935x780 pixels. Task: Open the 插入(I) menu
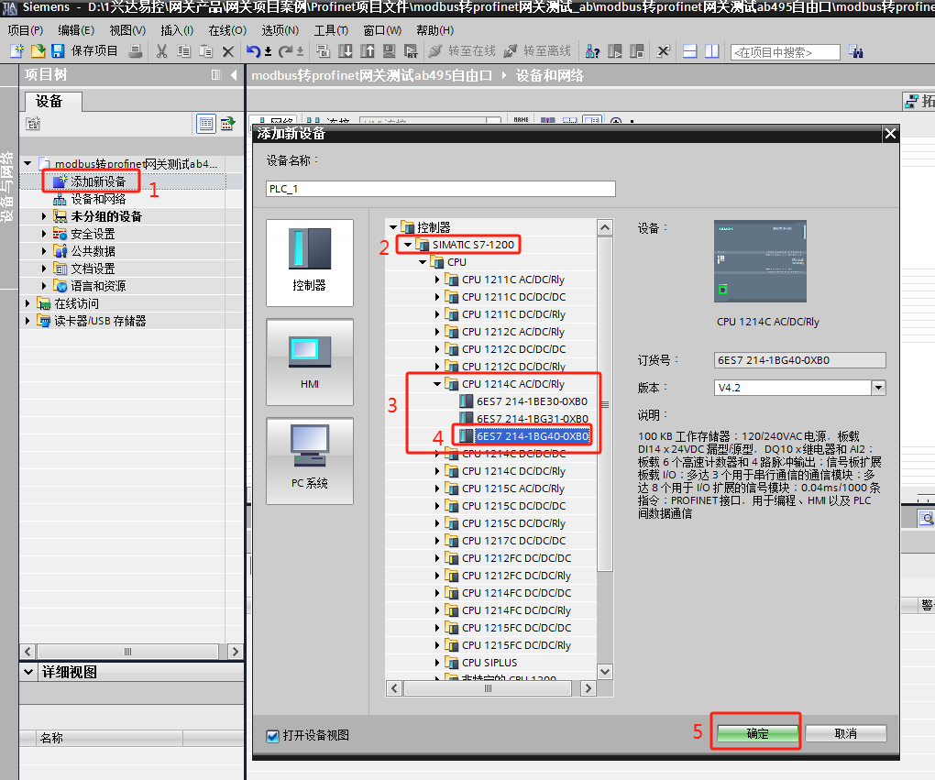point(177,30)
